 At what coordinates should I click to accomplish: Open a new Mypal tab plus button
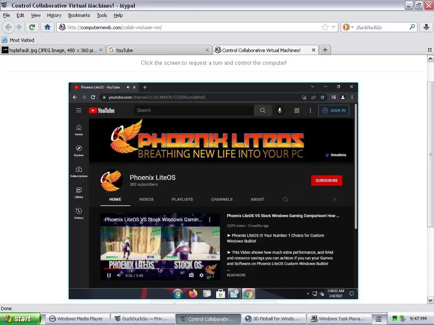325,50
